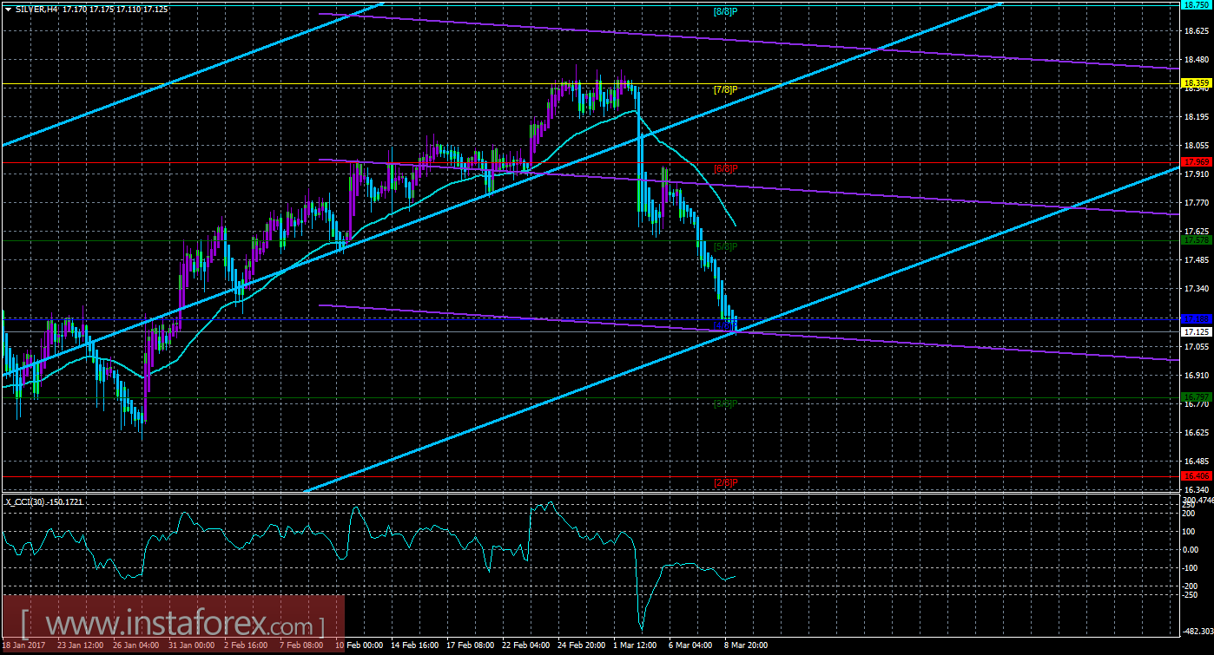
Task: Click the 1 Mar 12:00 time label
Action: (633, 646)
